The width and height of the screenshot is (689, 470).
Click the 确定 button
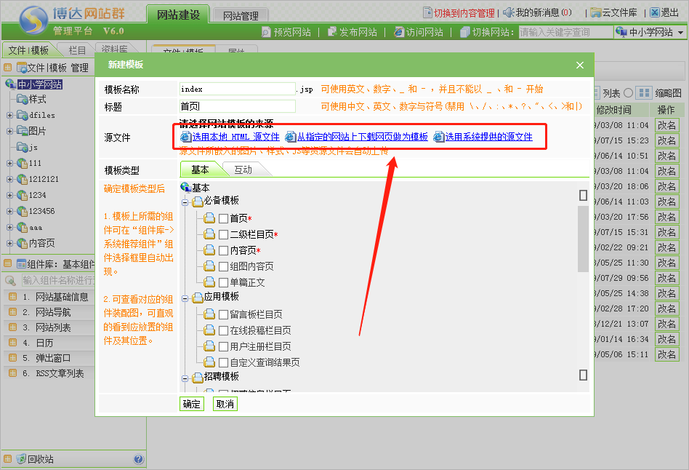[192, 404]
